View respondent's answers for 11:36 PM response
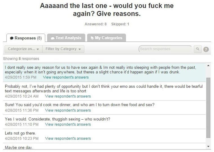The image size is (214, 152). click(68, 110)
